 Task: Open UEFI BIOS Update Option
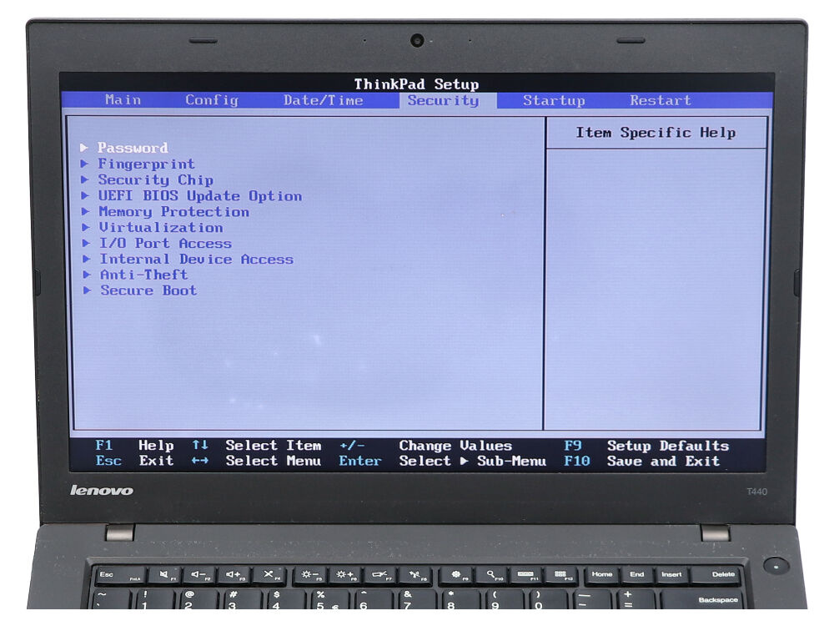tap(199, 196)
